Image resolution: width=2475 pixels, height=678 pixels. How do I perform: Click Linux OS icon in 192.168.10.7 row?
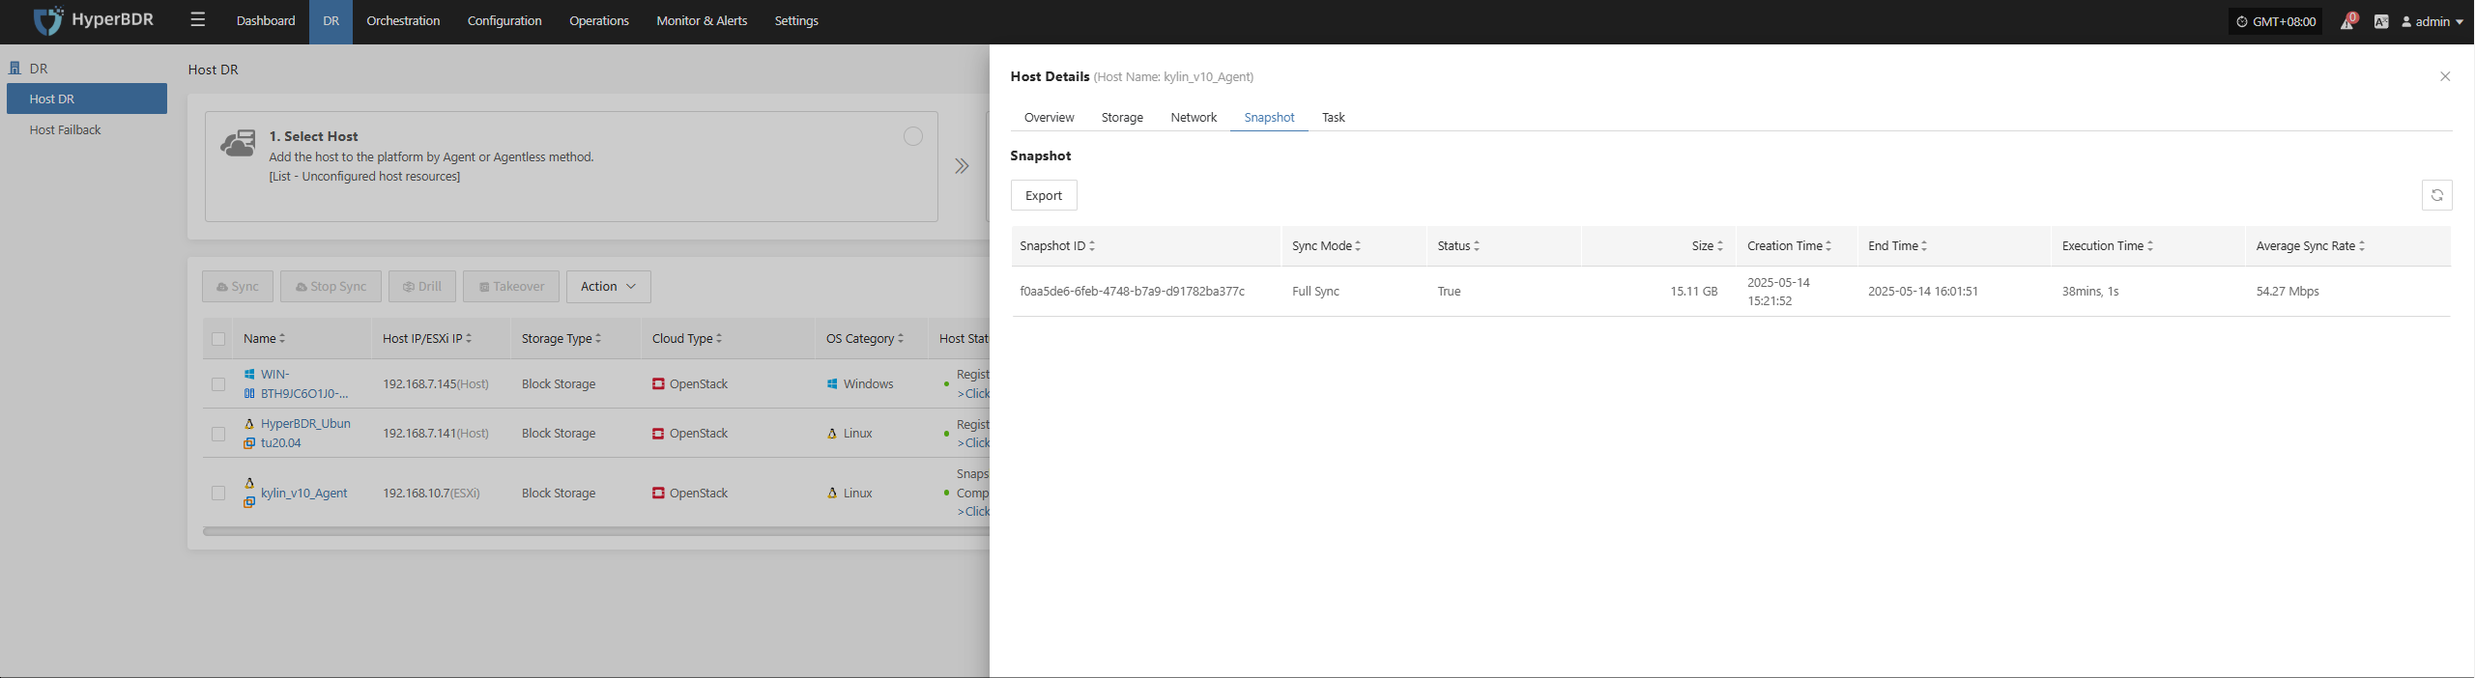[832, 493]
